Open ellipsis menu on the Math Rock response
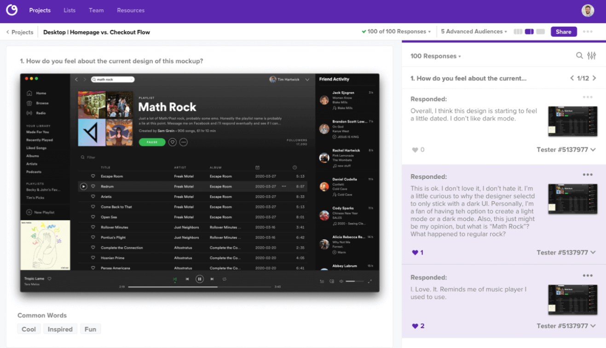The width and height of the screenshot is (606, 348). (588, 175)
